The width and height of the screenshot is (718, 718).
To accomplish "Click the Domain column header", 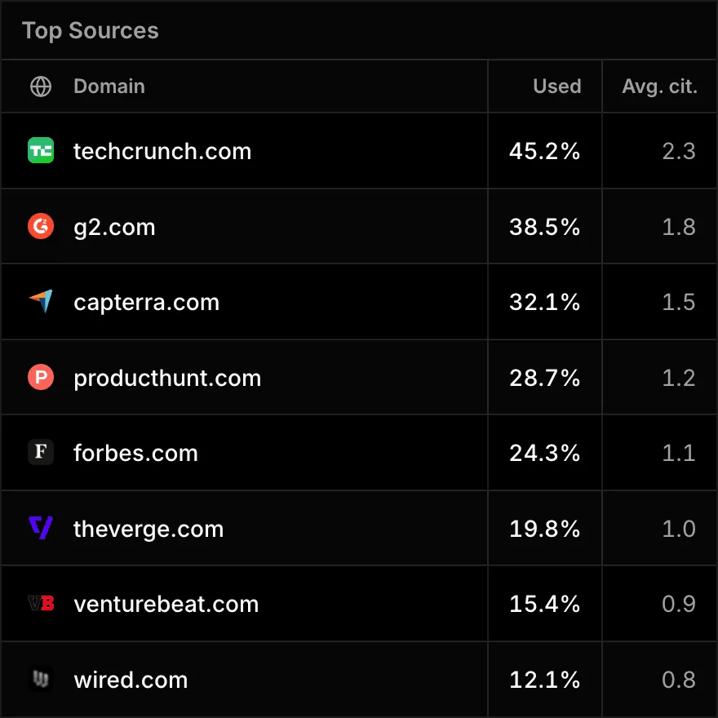I will (x=109, y=86).
